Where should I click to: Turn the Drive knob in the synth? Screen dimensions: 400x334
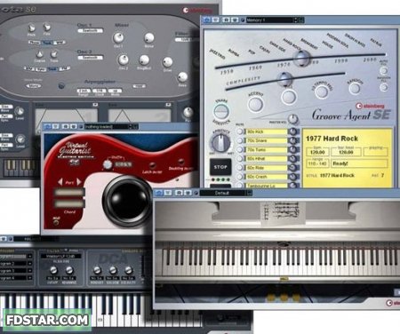[x=167, y=62]
